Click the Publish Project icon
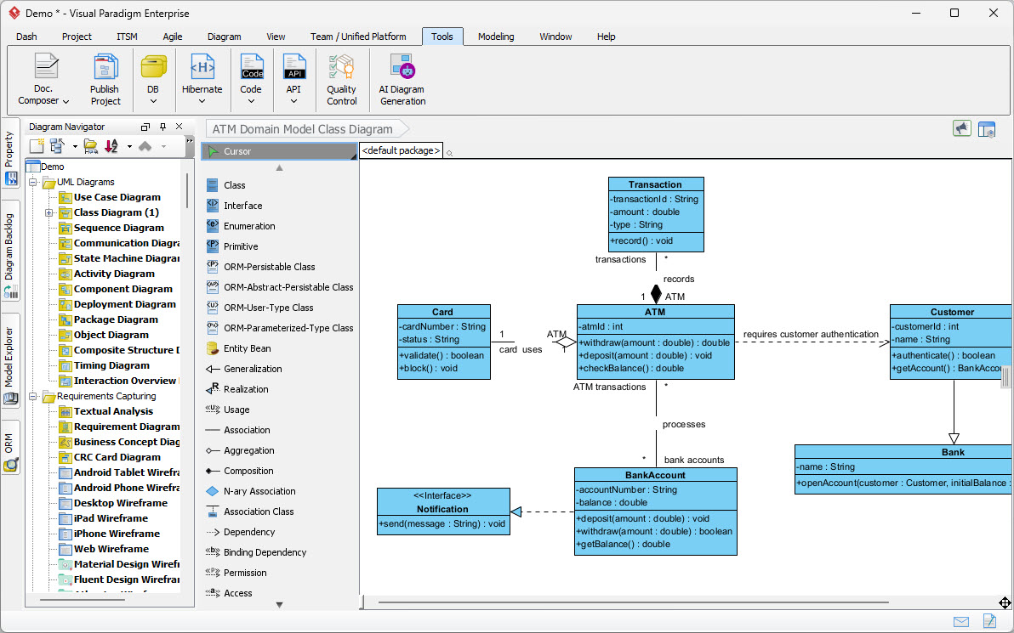 (105, 80)
